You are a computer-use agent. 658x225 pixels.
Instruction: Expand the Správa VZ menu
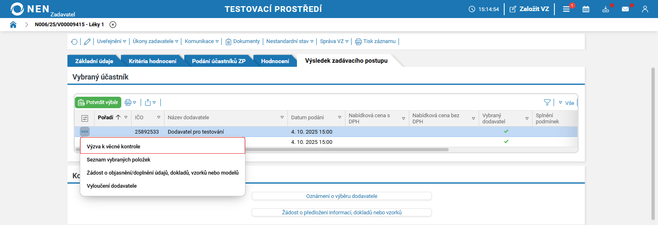(334, 41)
